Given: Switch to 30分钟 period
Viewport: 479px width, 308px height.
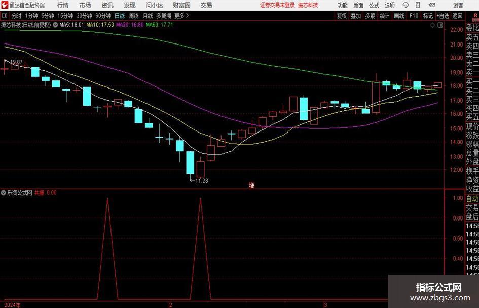Looking at the screenshot, I should [x=84, y=16].
